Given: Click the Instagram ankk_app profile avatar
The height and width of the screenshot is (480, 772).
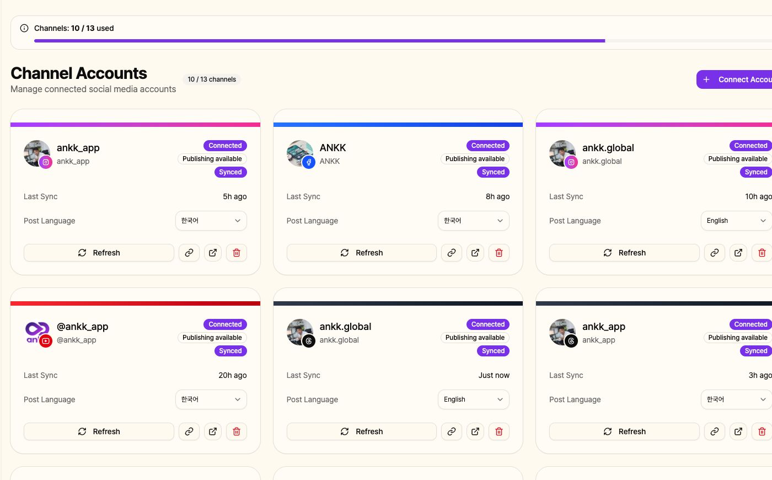Looking at the screenshot, I should pyautogui.click(x=37, y=153).
